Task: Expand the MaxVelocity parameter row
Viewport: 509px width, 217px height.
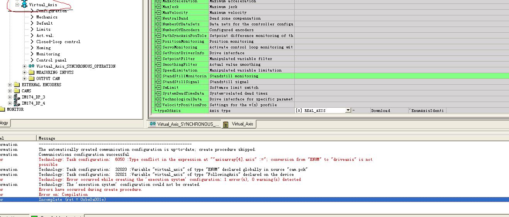Action: pos(159,12)
